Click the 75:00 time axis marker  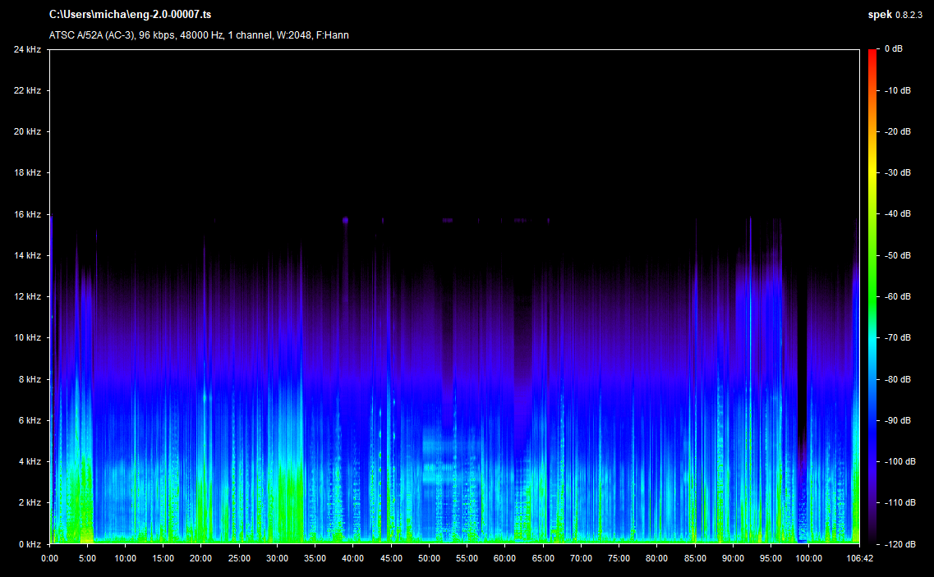pyautogui.click(x=619, y=558)
